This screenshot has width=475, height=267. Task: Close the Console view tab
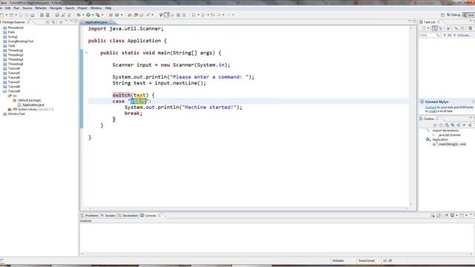[159, 216]
